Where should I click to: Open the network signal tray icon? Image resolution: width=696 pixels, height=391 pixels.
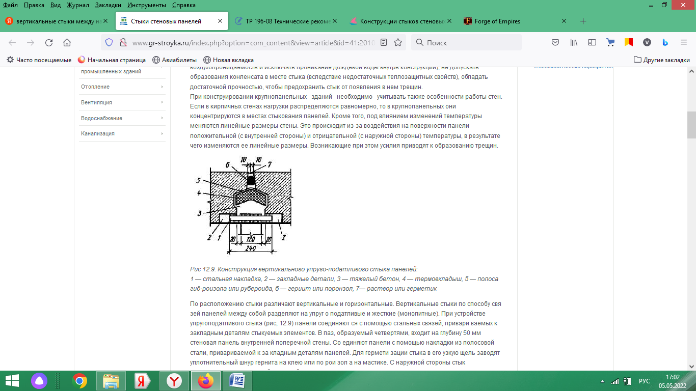click(615, 381)
